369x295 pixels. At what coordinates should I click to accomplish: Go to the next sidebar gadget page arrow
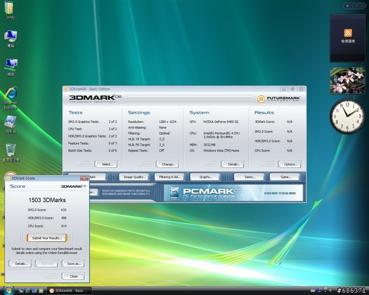(362, 6)
